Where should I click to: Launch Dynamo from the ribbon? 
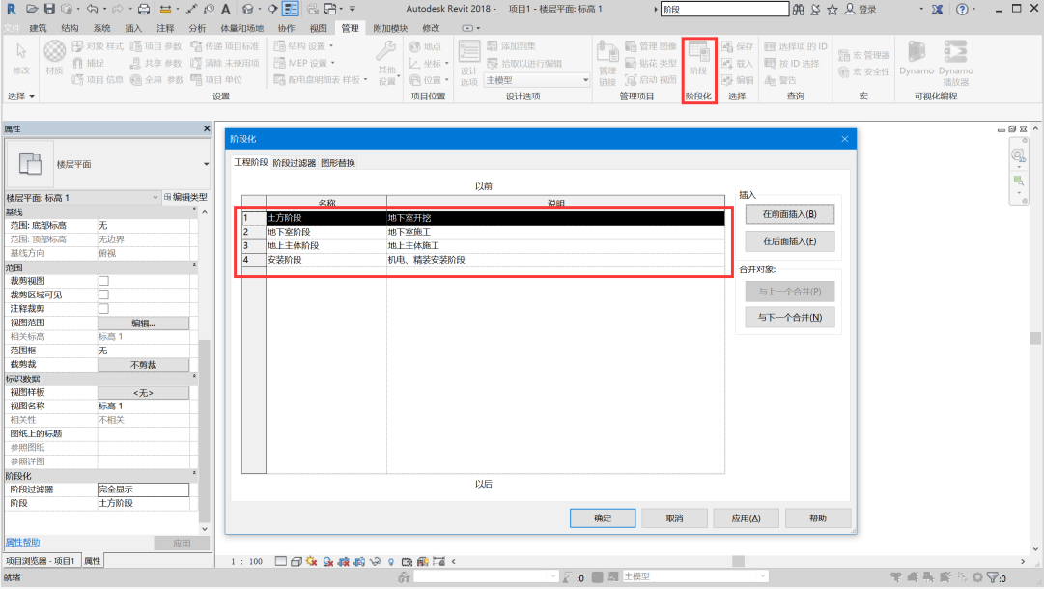(917, 58)
